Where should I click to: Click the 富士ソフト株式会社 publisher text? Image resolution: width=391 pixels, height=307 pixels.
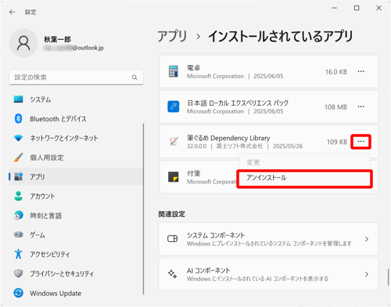239,146
